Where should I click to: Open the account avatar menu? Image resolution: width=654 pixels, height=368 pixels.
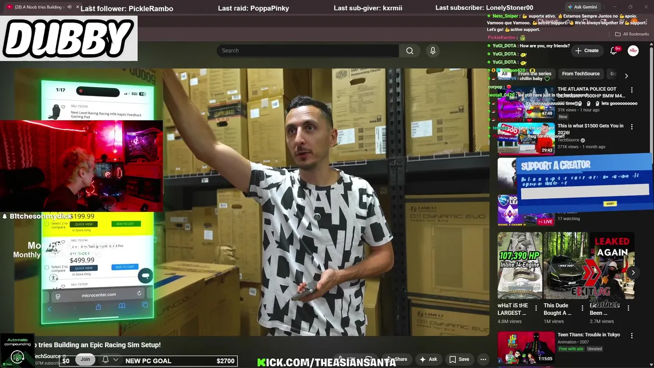tap(633, 51)
